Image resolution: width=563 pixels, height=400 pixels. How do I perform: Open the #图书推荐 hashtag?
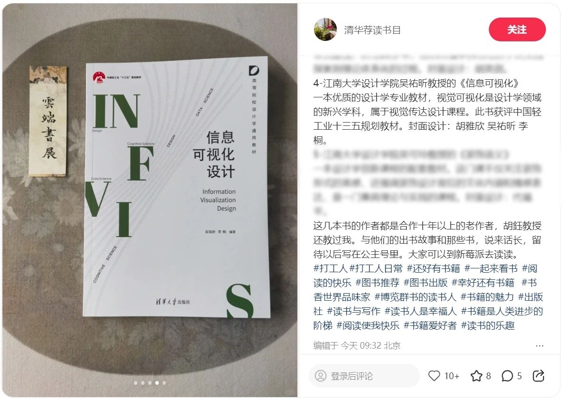pos(377,283)
